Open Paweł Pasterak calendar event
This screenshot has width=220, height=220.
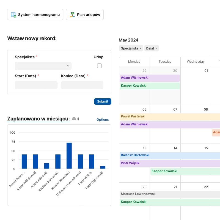tap(169, 116)
